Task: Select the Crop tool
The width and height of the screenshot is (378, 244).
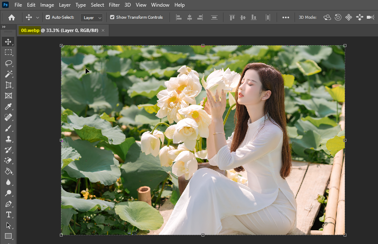Action: tap(8, 85)
